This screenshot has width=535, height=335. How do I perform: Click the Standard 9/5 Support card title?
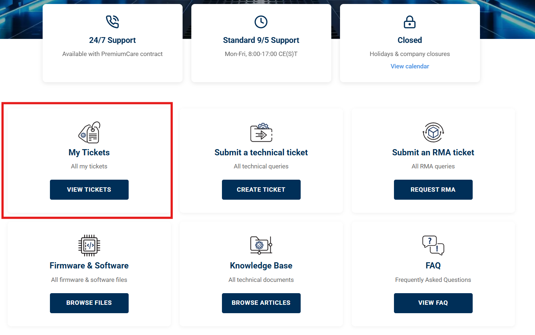[261, 40]
